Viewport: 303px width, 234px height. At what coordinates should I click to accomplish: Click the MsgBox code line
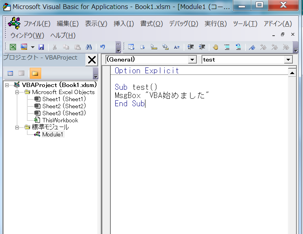click(162, 96)
